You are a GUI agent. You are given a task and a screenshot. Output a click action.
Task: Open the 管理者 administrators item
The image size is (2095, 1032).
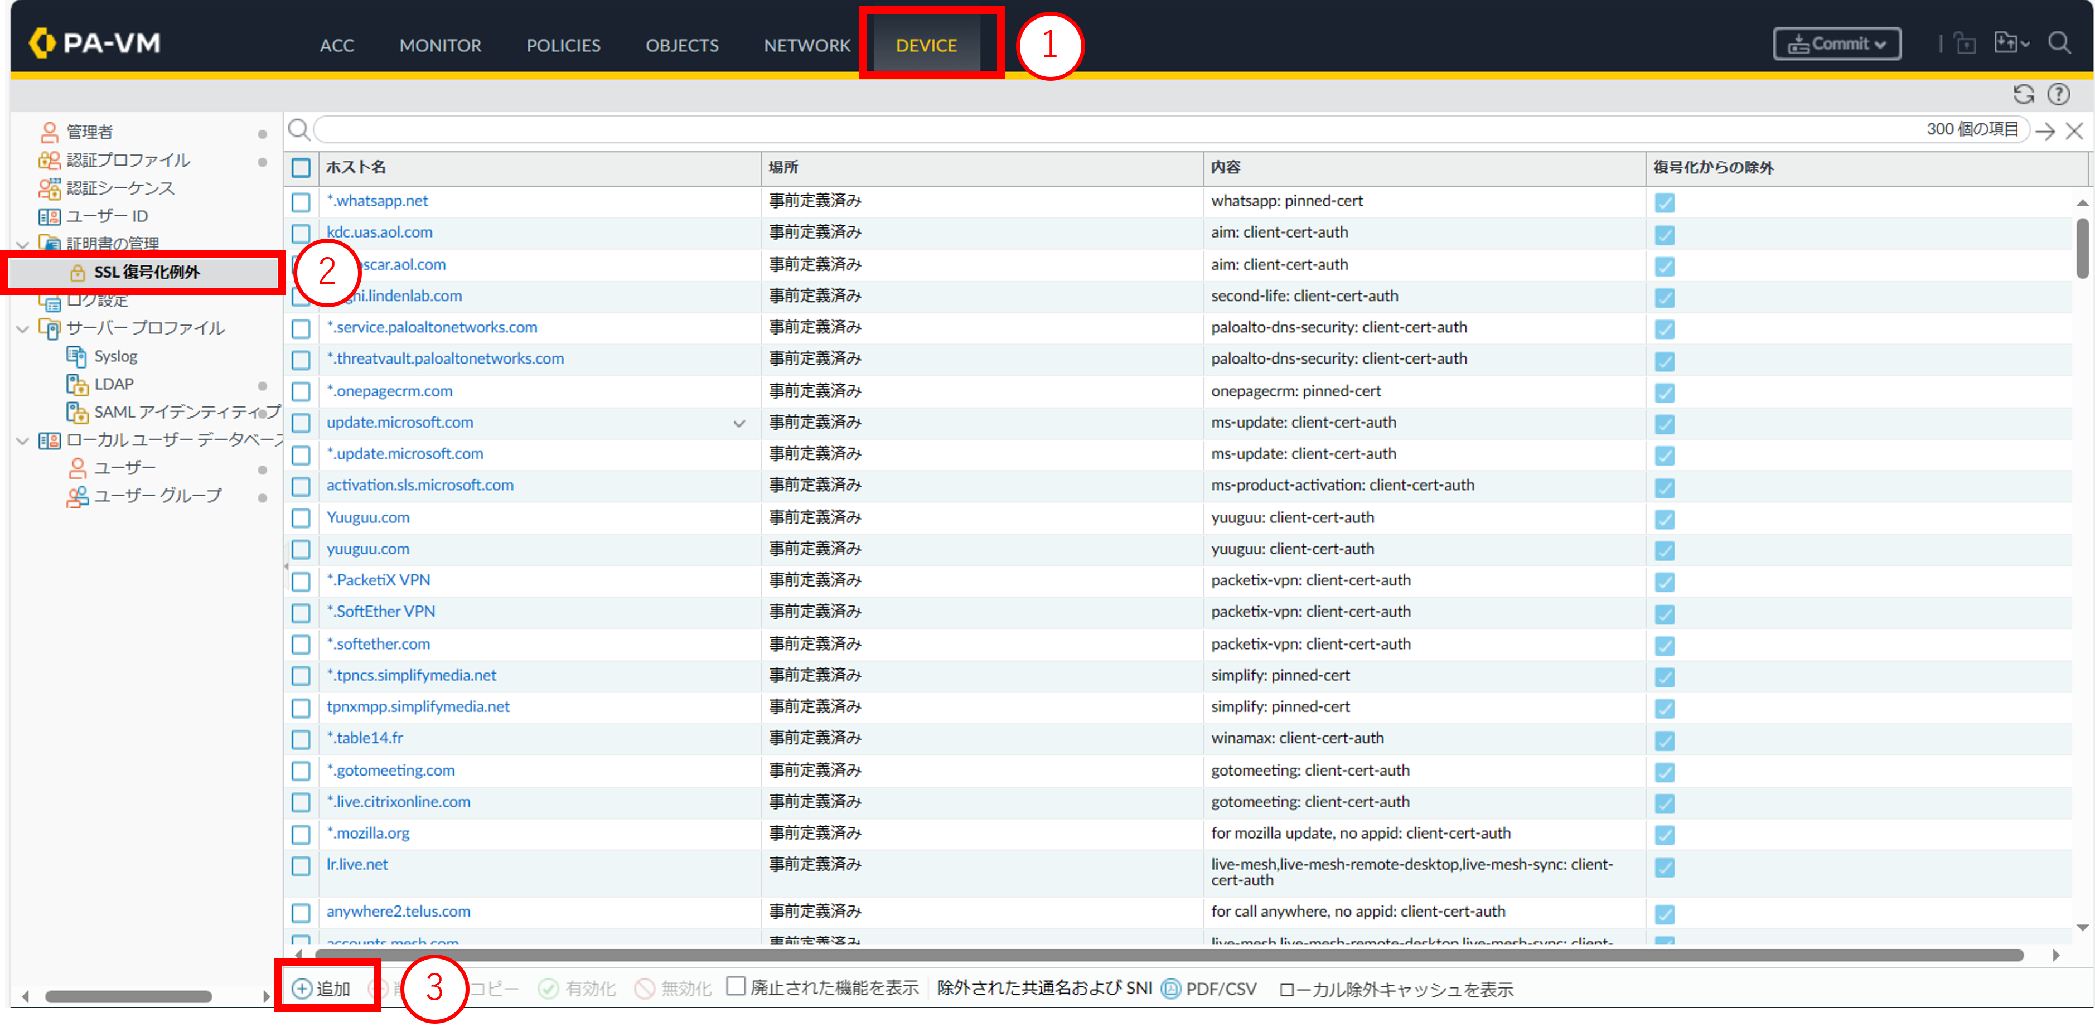coord(89,132)
